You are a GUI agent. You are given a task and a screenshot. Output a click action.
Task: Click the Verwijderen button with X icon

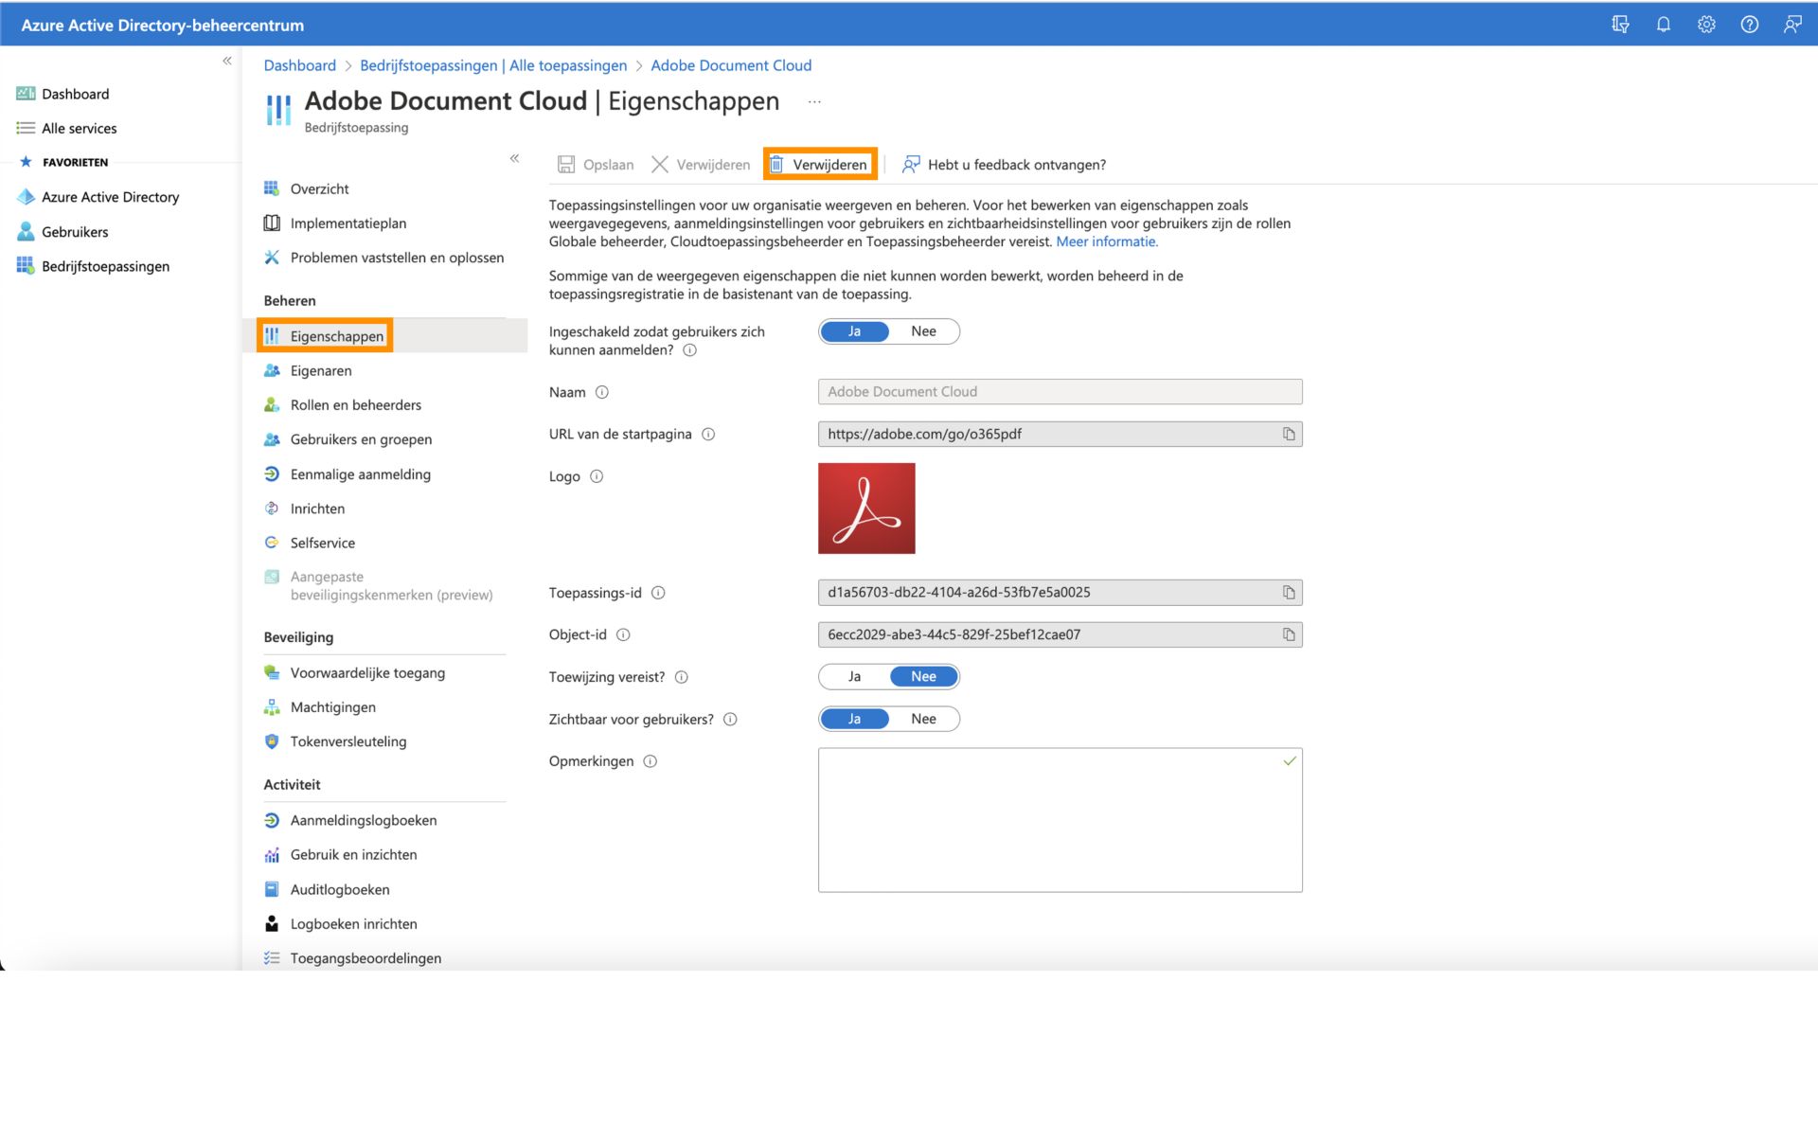tap(701, 165)
